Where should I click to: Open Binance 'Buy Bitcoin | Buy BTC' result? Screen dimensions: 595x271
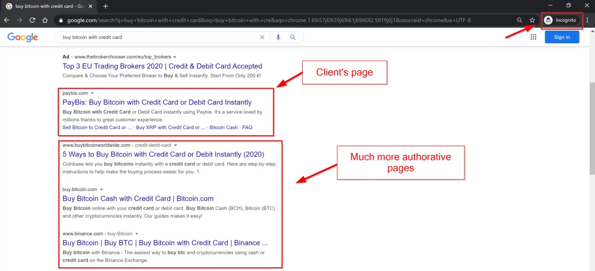click(x=165, y=243)
